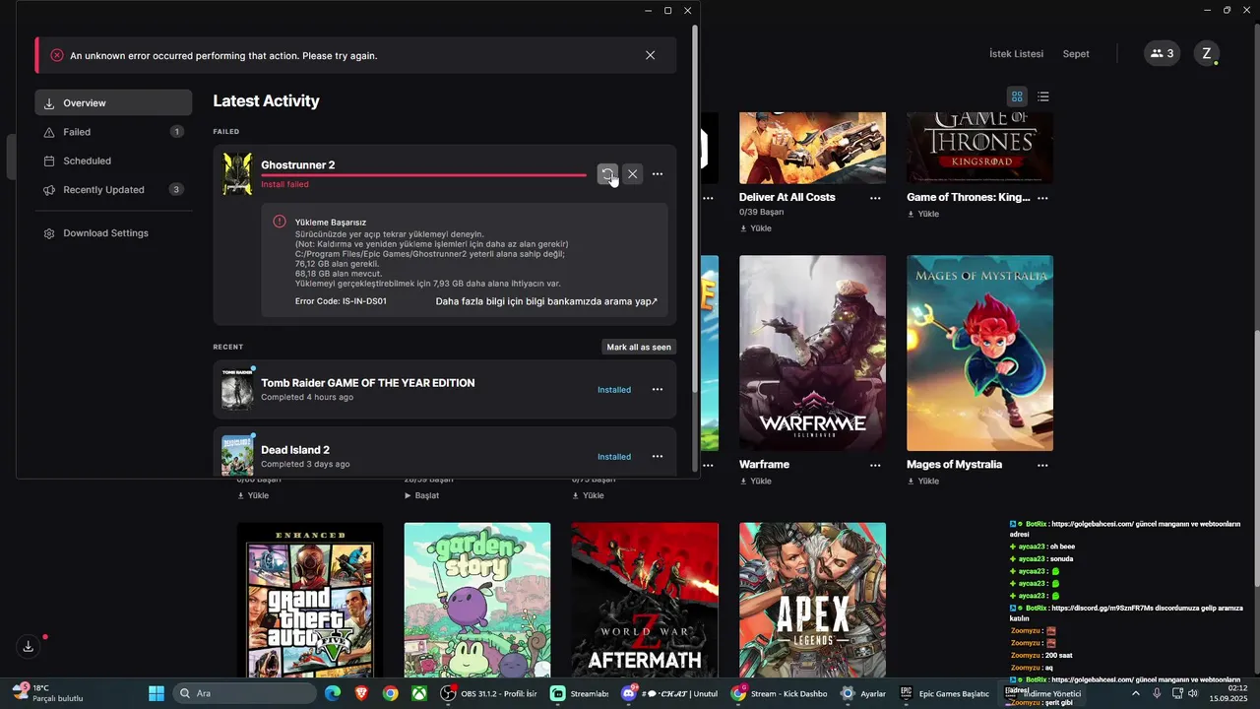
Task: Click the launcher downloads icon at bottom left
Action: pyautogui.click(x=29, y=646)
